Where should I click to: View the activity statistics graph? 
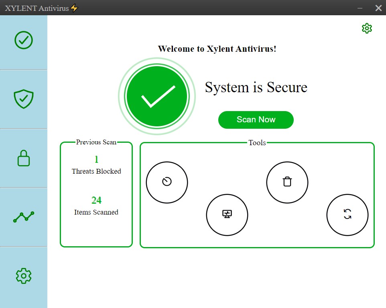(x=24, y=217)
